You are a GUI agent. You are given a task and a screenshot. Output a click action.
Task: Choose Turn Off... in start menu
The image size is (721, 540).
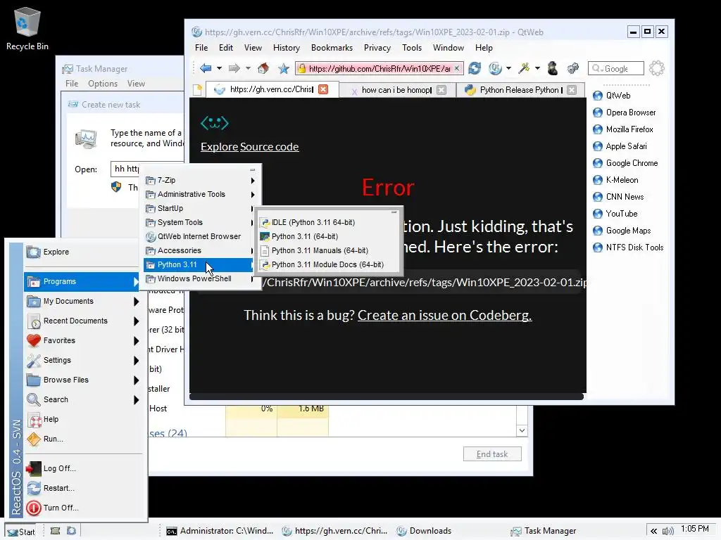[x=83, y=508]
